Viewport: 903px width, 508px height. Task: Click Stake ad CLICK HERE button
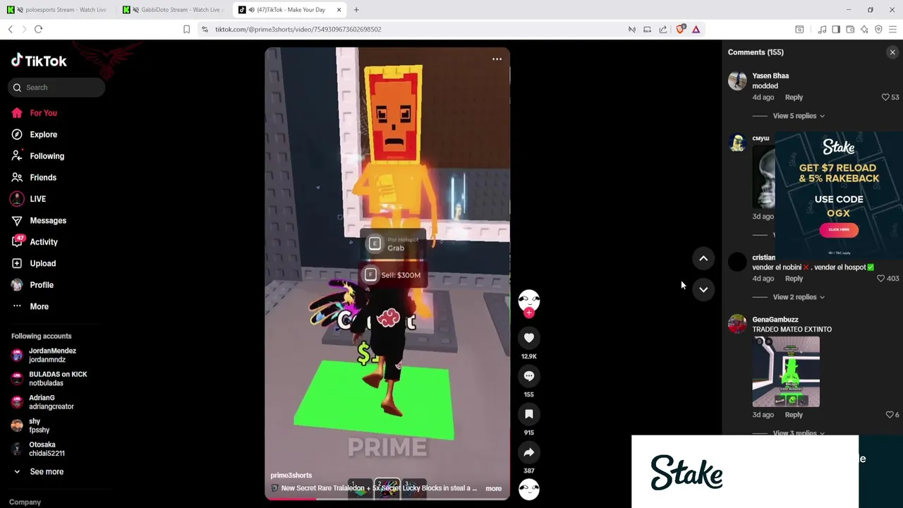(839, 229)
